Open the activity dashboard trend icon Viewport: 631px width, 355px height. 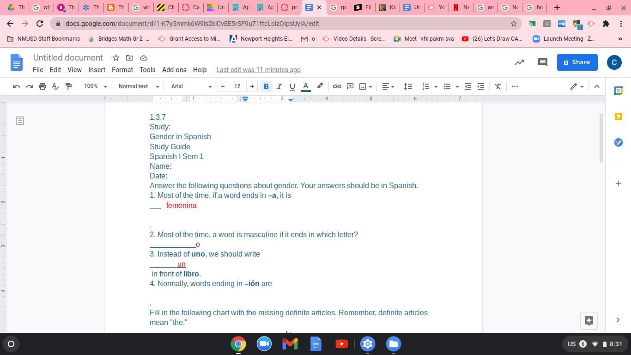click(519, 62)
